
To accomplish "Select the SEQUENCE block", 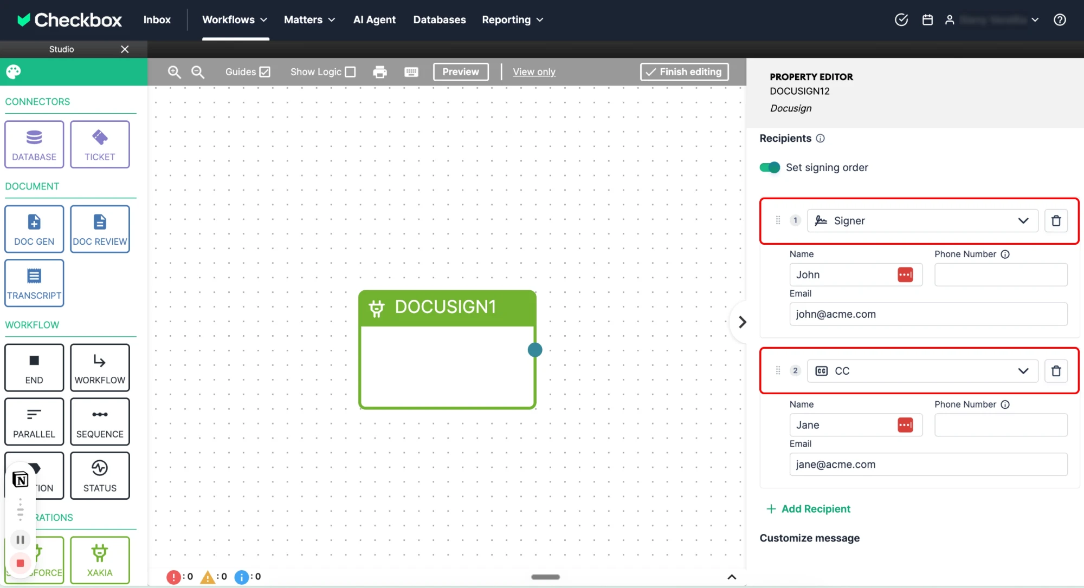I will tap(100, 421).
